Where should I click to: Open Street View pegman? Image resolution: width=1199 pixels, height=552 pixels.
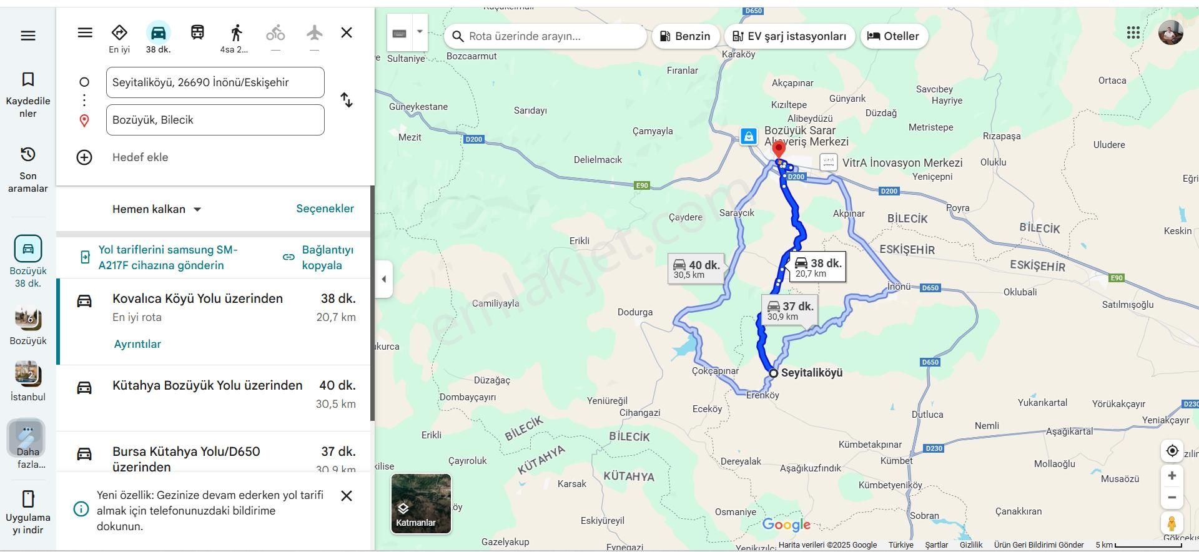[1172, 523]
